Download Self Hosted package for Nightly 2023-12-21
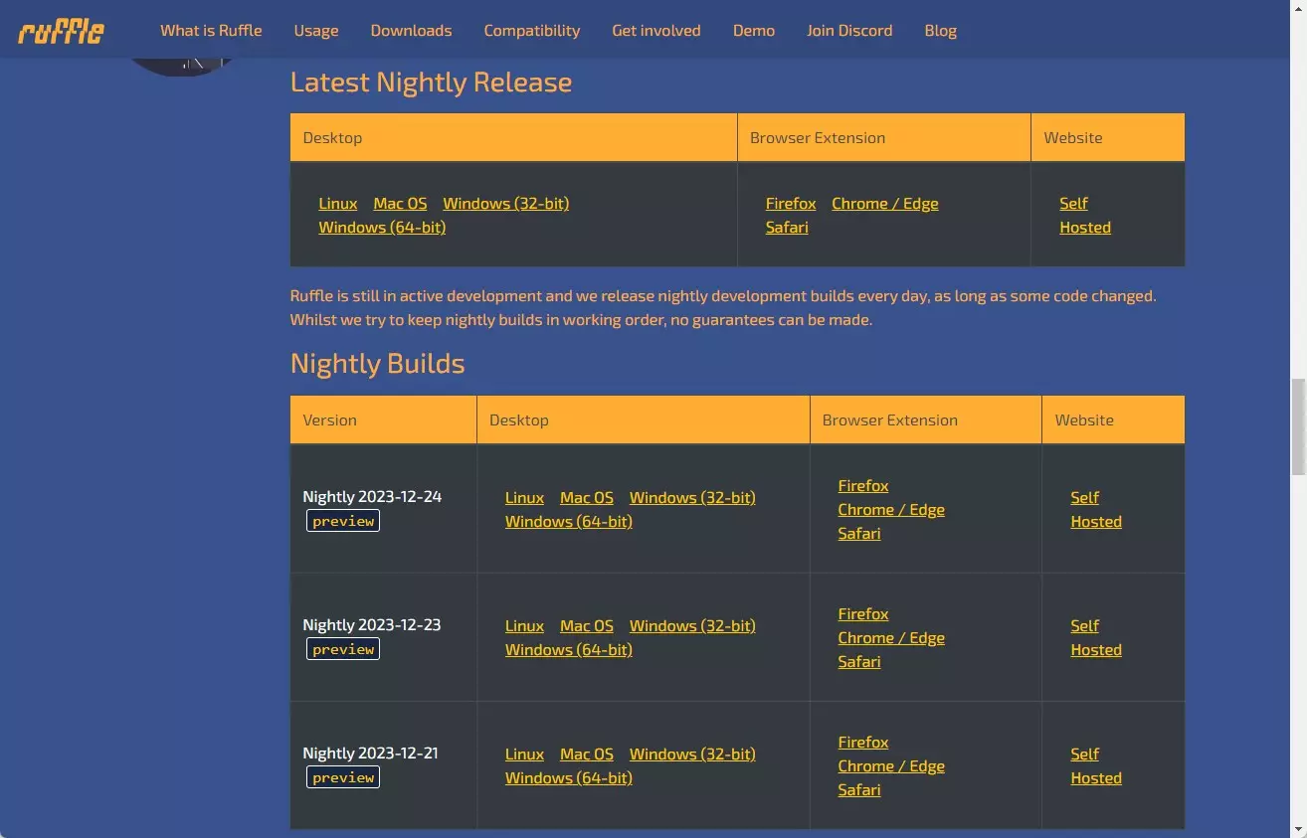This screenshot has width=1307, height=838. point(1096,765)
